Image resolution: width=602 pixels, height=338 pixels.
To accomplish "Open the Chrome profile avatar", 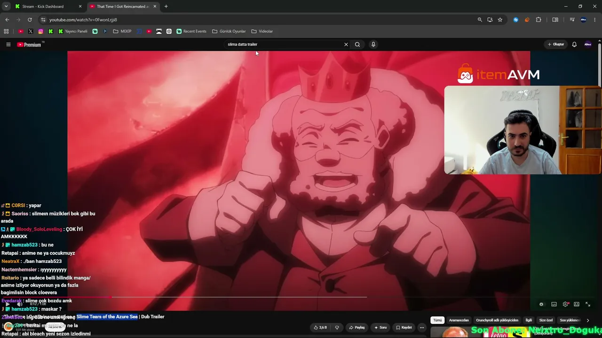I will (584, 20).
